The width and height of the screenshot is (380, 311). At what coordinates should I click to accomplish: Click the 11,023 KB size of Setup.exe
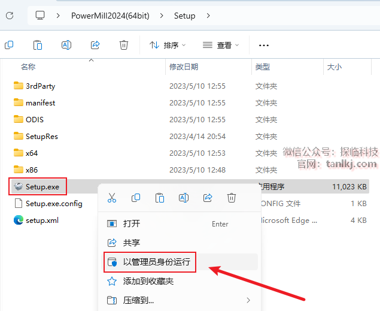point(349,187)
